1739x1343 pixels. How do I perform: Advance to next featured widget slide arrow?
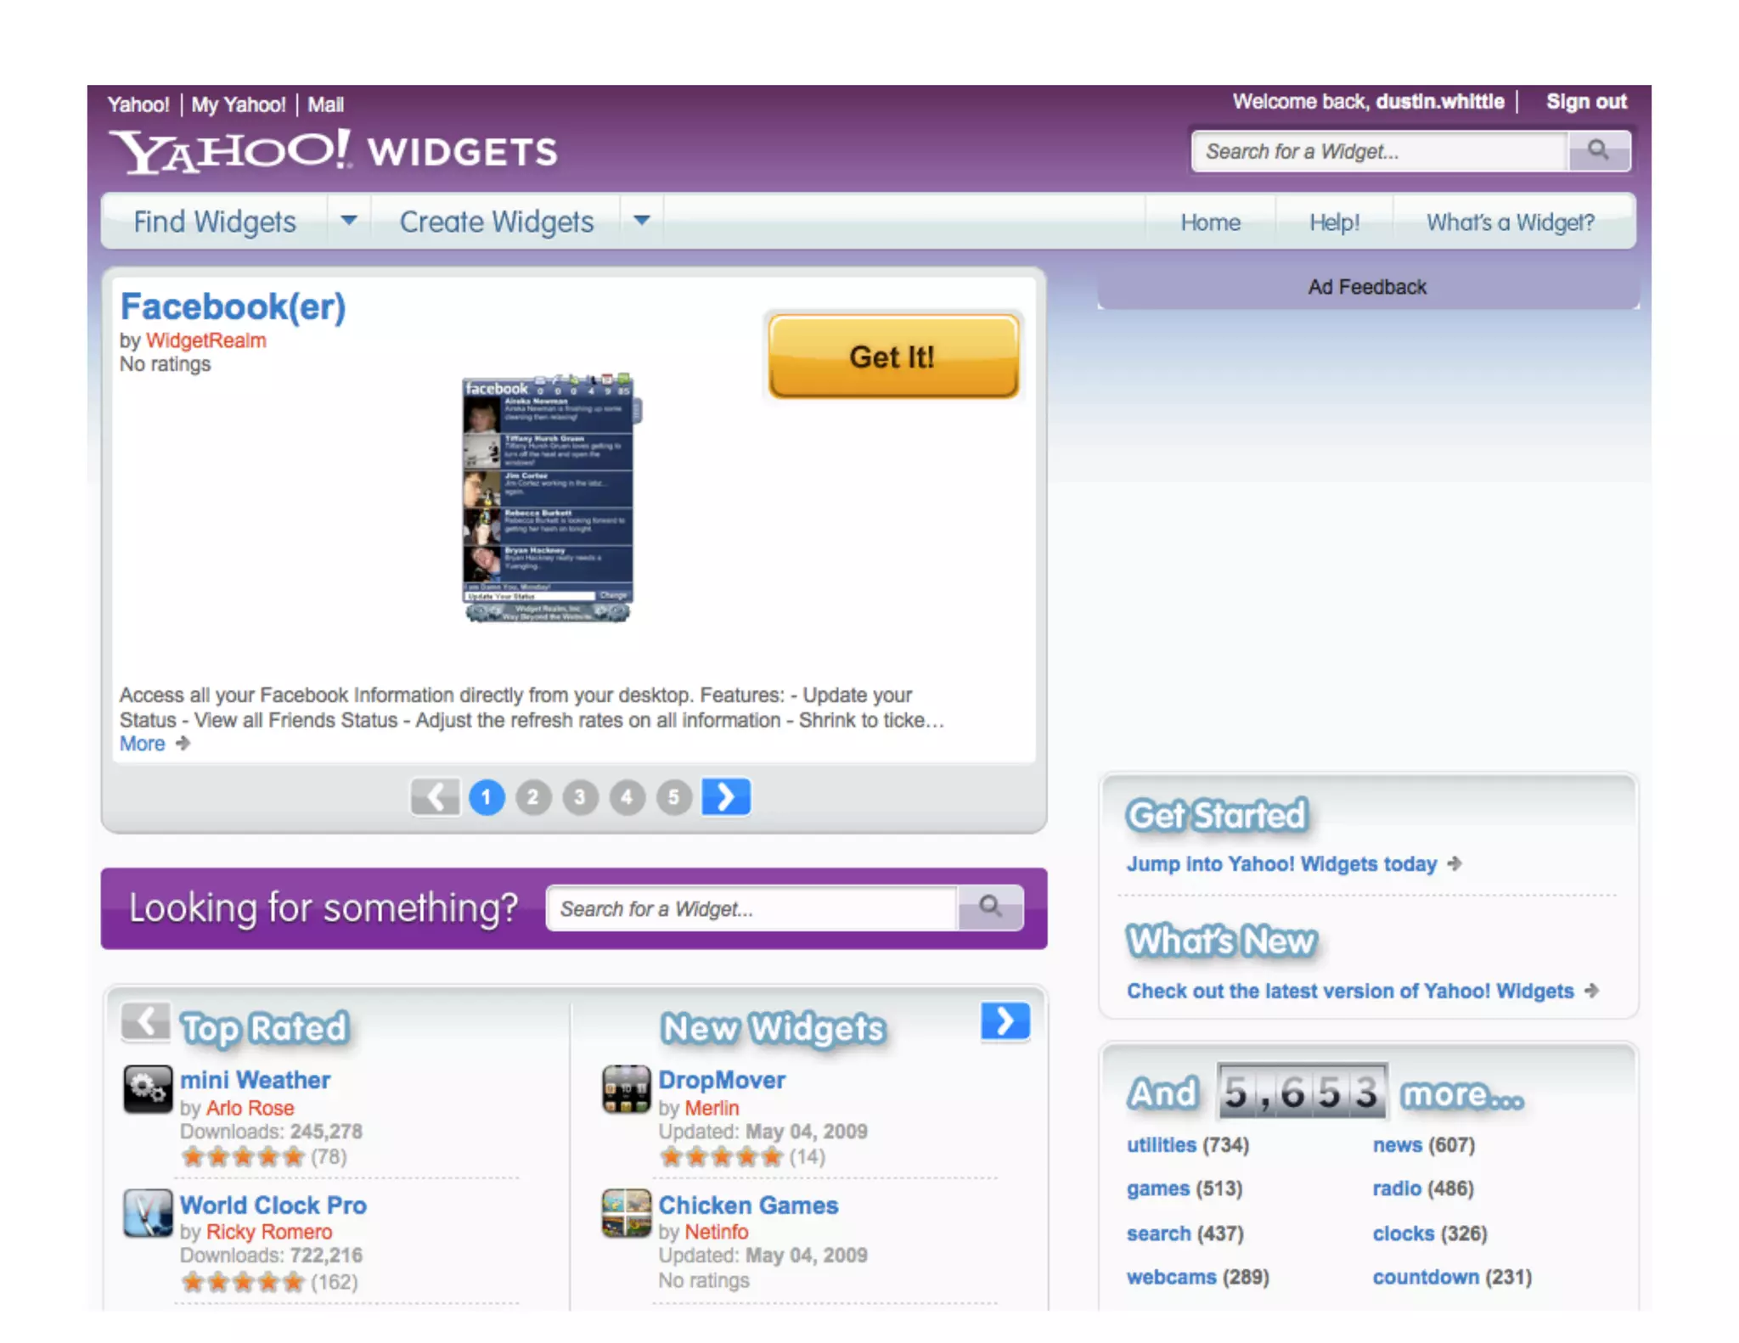point(726,796)
